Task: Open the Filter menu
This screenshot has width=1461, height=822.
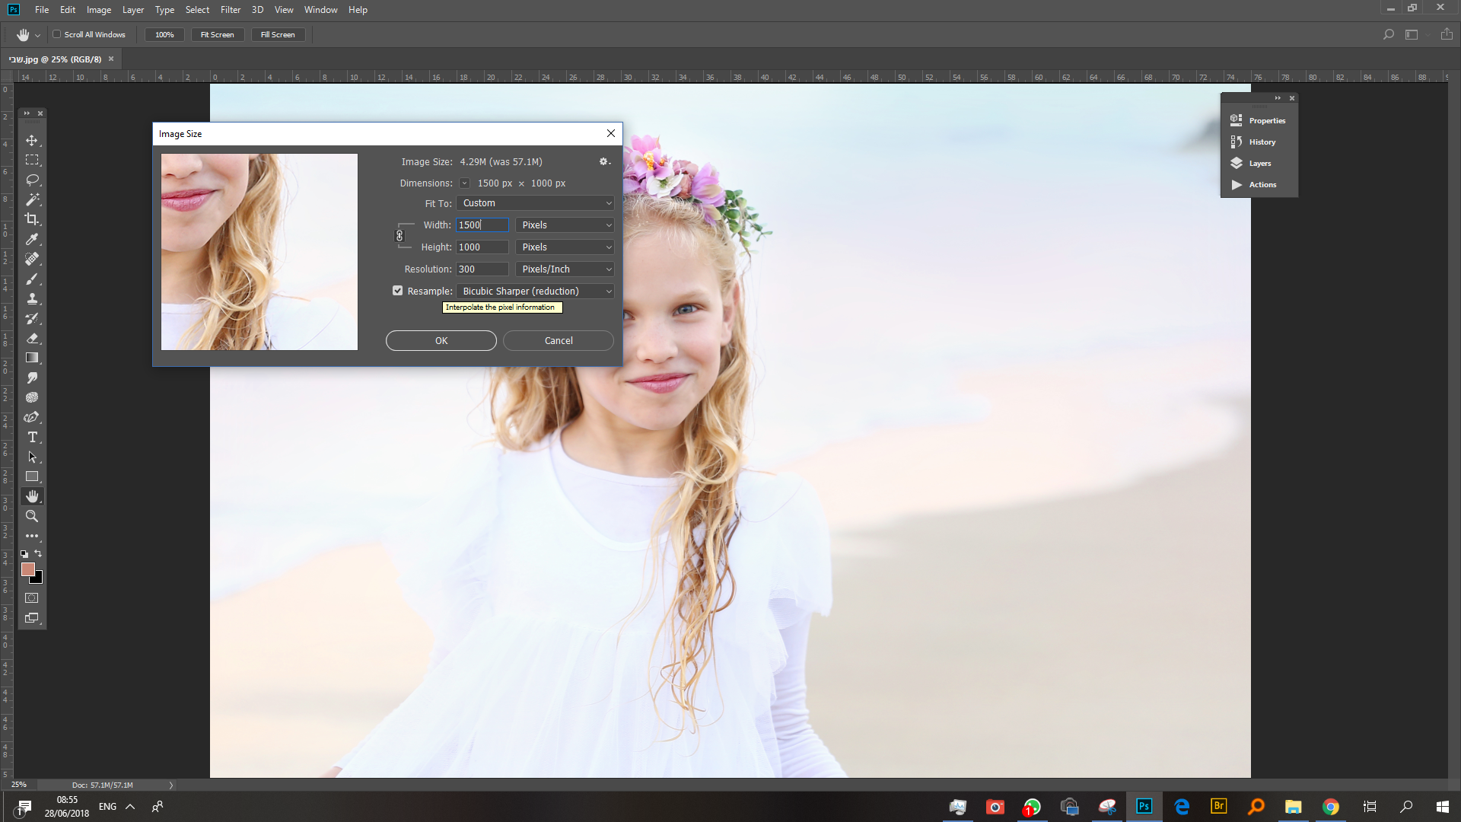Action: coord(231,10)
